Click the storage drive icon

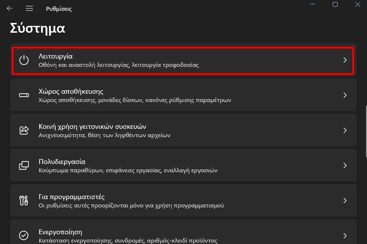coord(24,95)
